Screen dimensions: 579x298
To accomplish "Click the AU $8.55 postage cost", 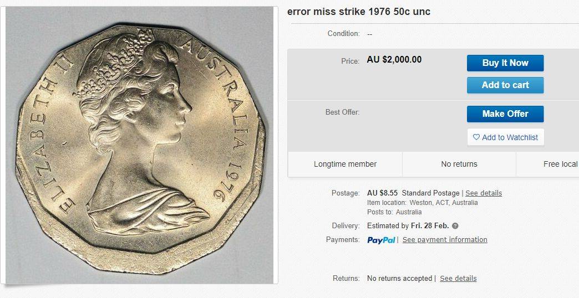I will tap(382, 193).
